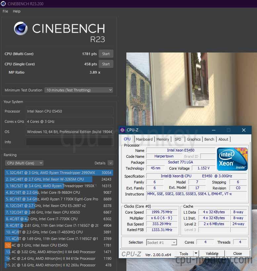This screenshot has height=271, width=257.
Task: Click the Code Name value Harpertown
Action: (x=164, y=156)
